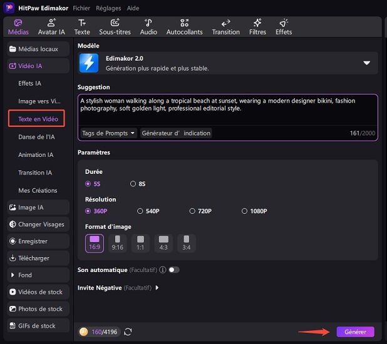
Task: Click the HitPaw Edimakor logo icon
Action: point(9,8)
